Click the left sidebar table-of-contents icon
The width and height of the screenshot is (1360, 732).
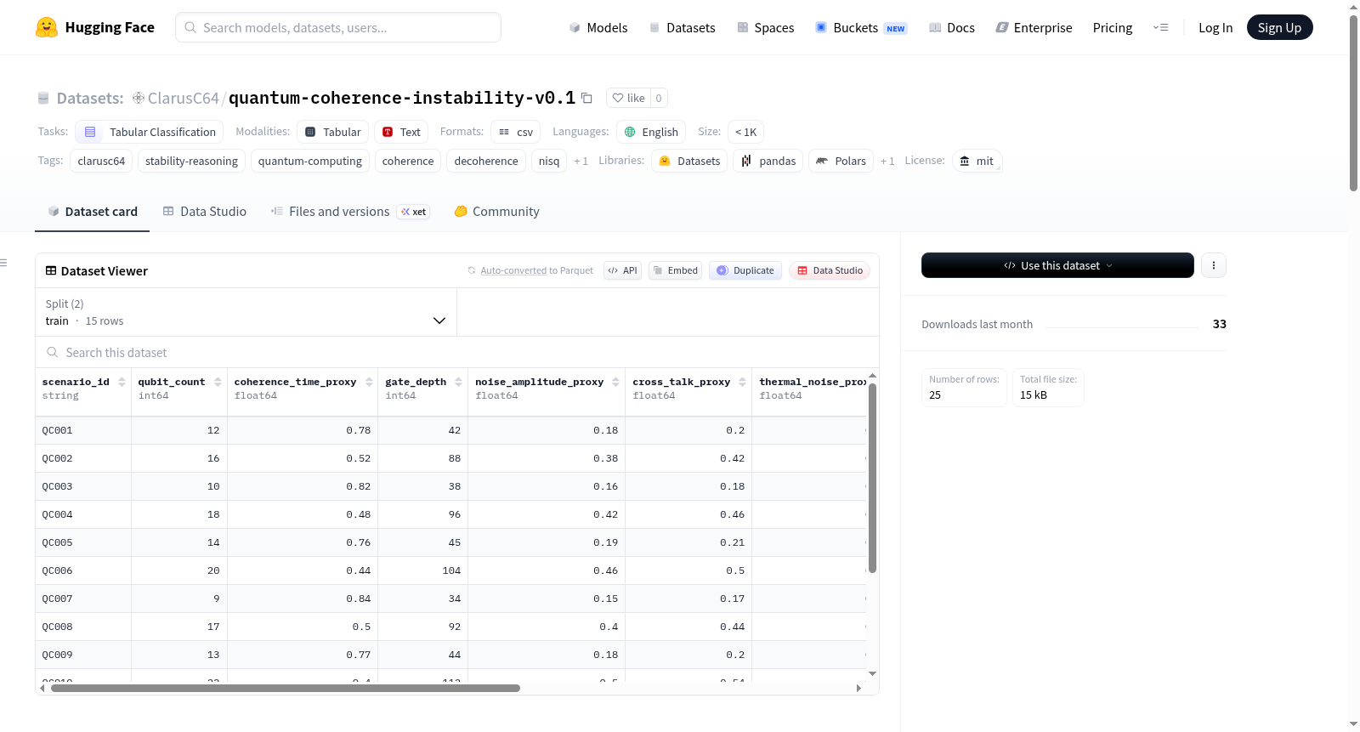pos(3,263)
